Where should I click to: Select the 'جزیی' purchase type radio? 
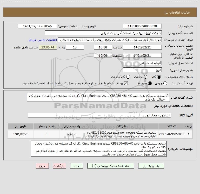pos(165,83)
